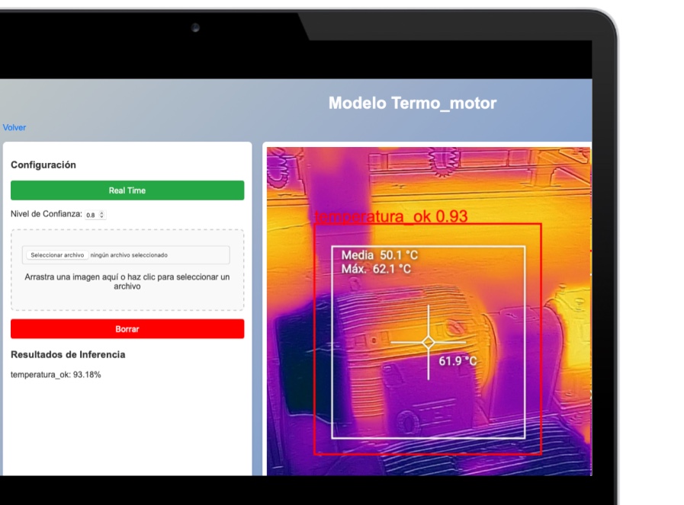Screen dimensions: 684x505
Task: Click the 'ningún archivo seleccionado' text
Action: (x=129, y=255)
